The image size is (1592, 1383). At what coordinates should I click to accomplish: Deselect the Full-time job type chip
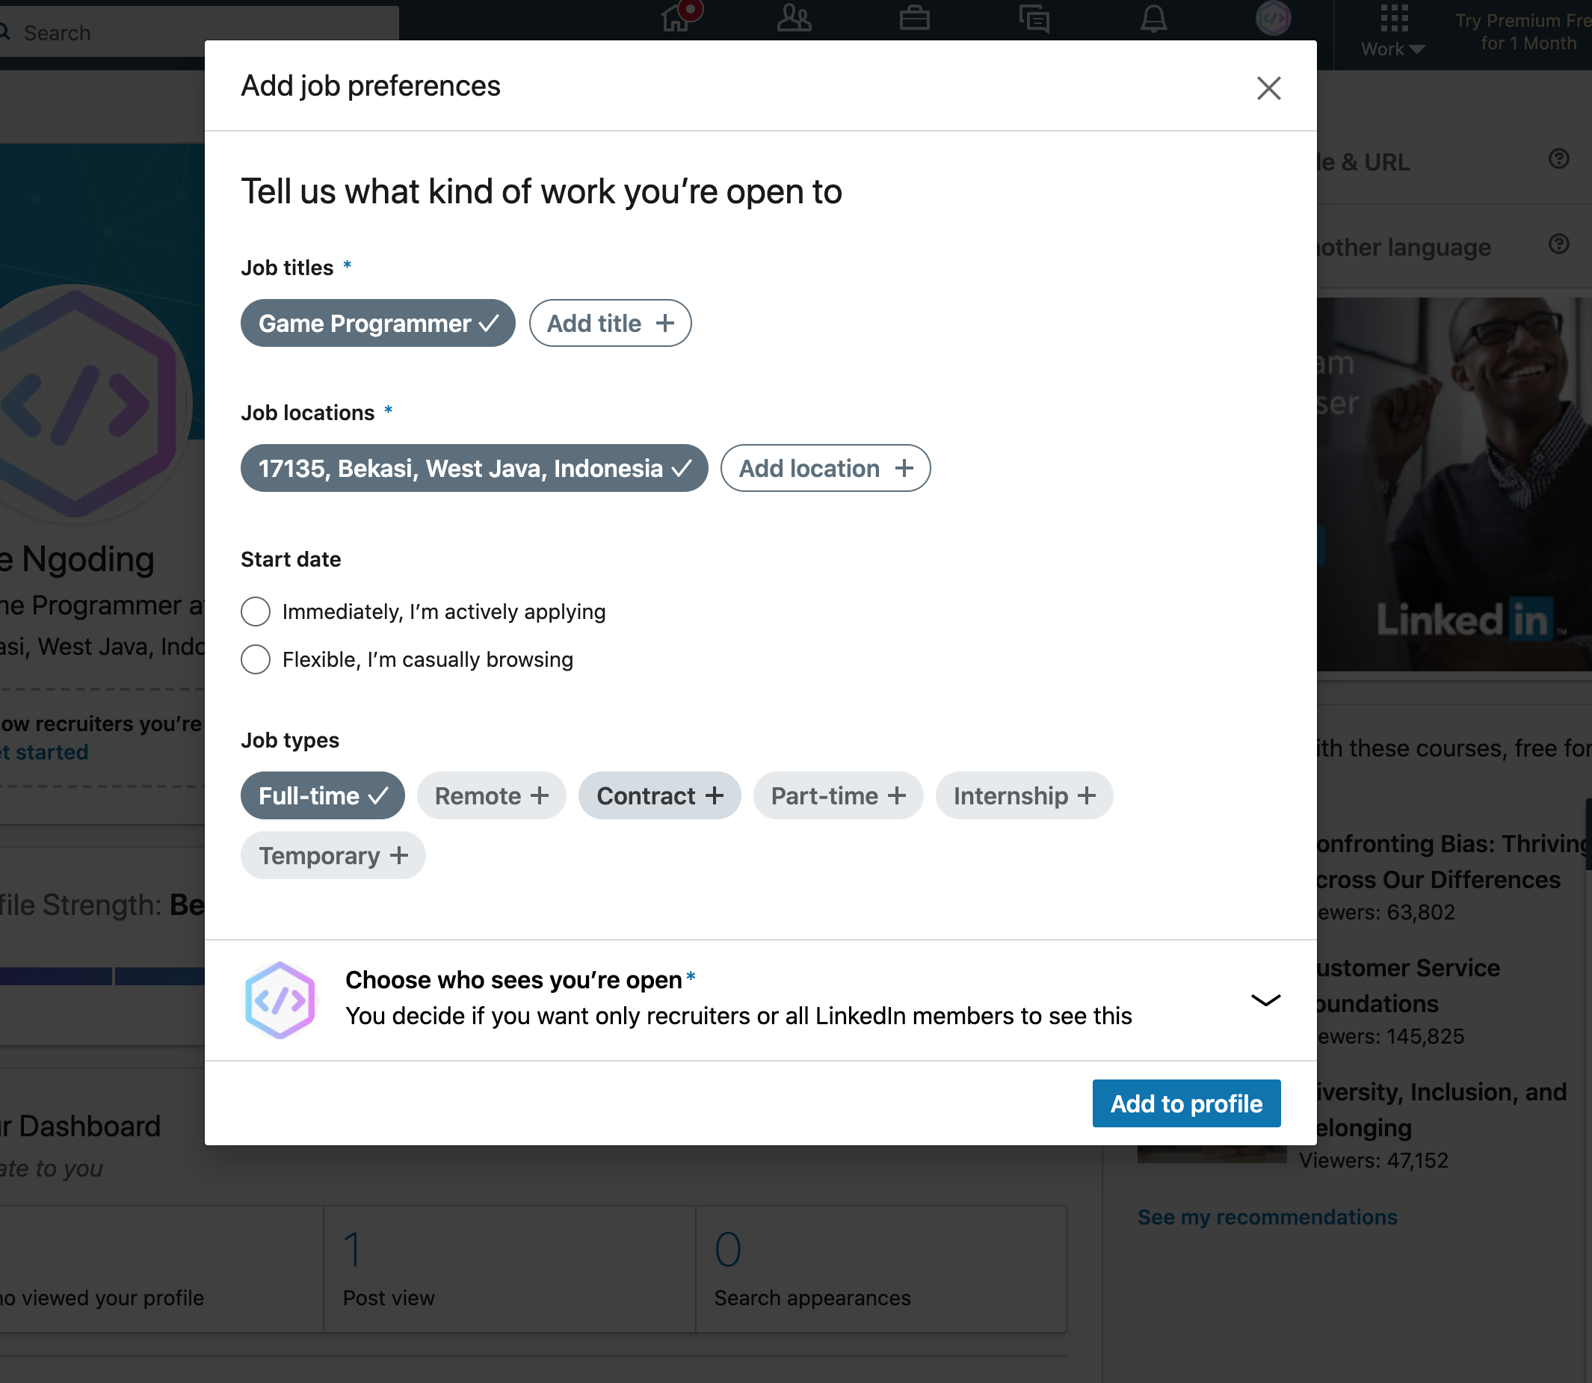pyautogui.click(x=323, y=795)
